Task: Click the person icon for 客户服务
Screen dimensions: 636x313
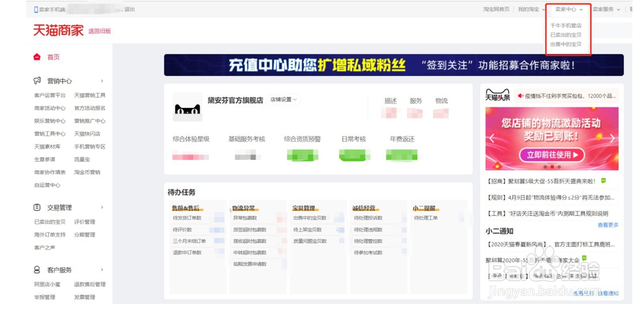Action: 37,270
